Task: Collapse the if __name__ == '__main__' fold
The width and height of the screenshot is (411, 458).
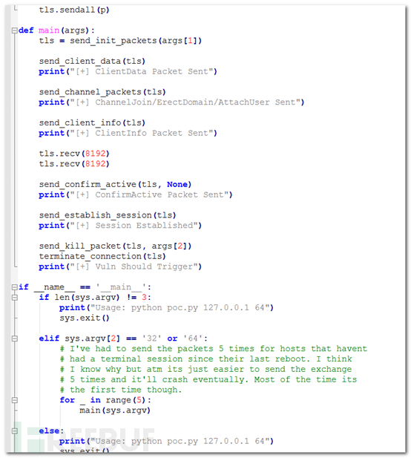Action: [x=14, y=287]
